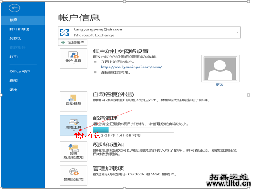Open the 清理工具 button

pos(73,125)
